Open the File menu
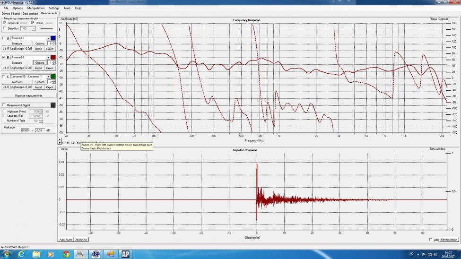This screenshot has height=259, width=461. pos(6,8)
